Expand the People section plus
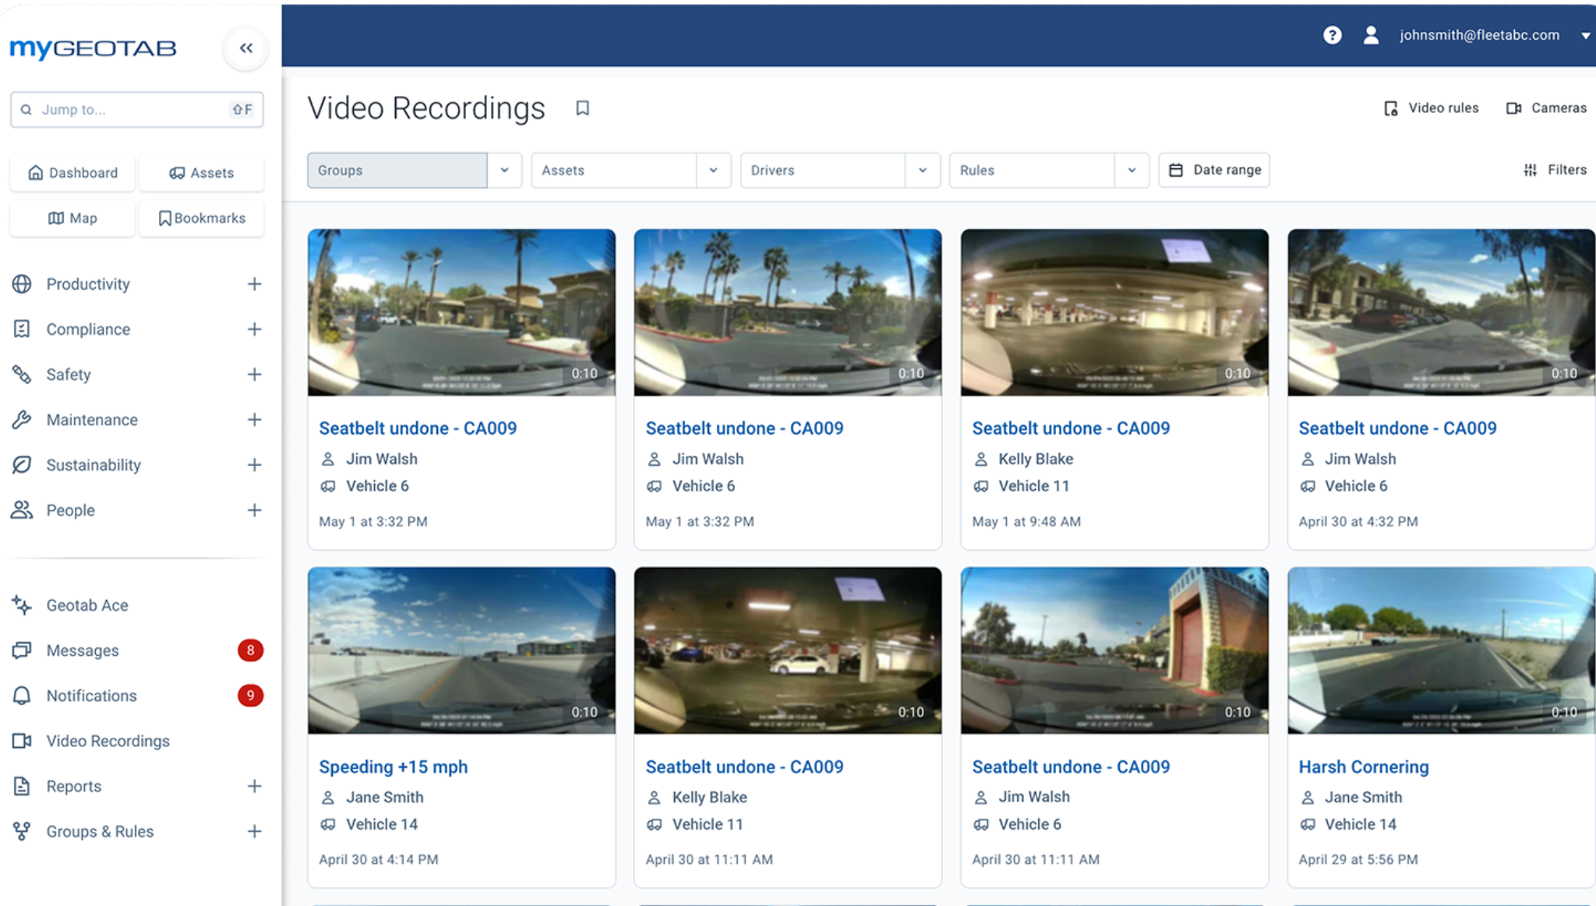The width and height of the screenshot is (1596, 906). 254,510
